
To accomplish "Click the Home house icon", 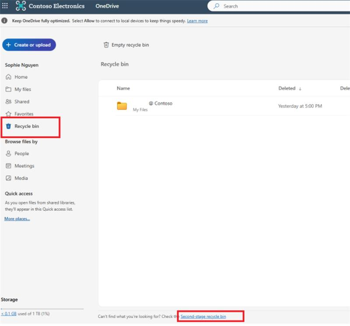I will point(8,77).
